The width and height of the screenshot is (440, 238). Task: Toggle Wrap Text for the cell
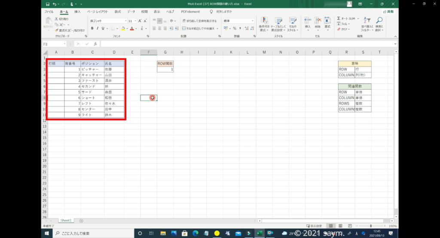click(x=199, y=21)
